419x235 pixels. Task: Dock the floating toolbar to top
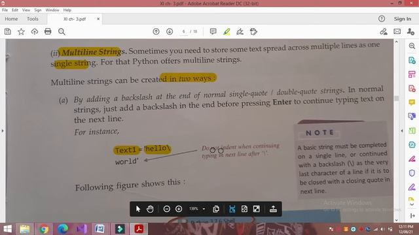click(273, 209)
